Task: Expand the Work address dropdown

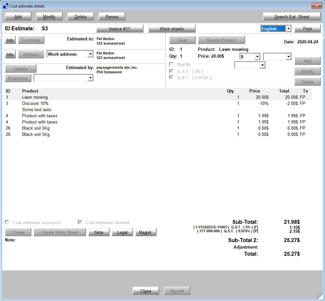Action: (x=90, y=54)
